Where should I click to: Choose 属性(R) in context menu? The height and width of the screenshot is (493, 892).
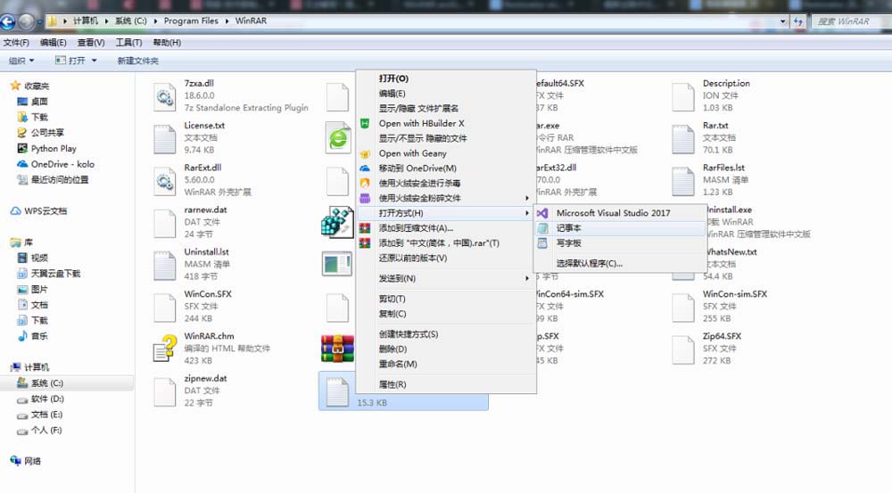[x=447, y=384]
